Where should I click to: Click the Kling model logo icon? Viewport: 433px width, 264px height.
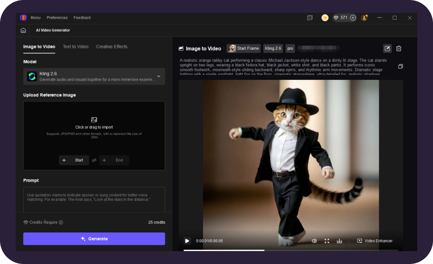(x=32, y=76)
